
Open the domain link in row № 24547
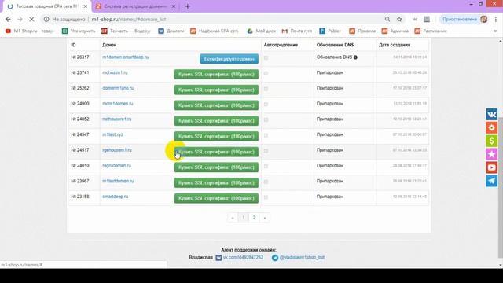click(112, 134)
